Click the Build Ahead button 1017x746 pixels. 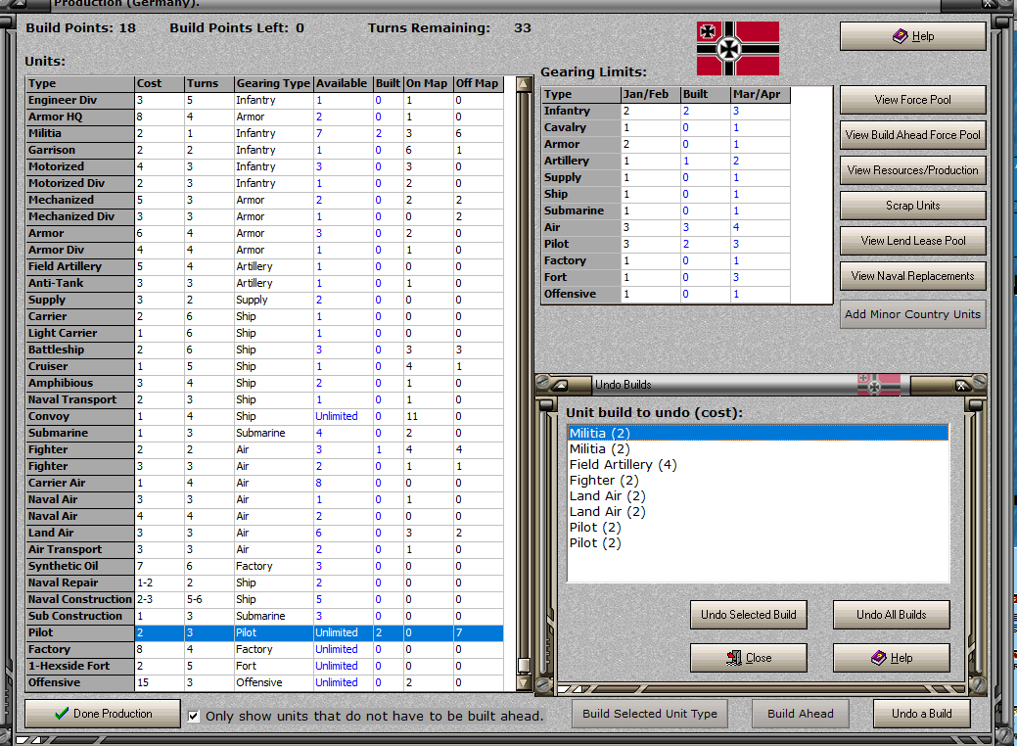tap(801, 714)
